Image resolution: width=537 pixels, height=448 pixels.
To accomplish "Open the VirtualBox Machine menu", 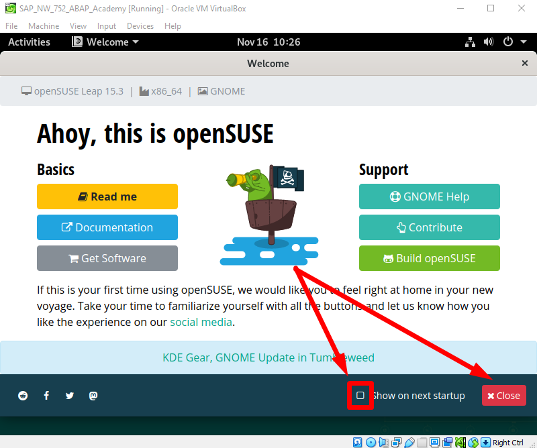I will [44, 26].
